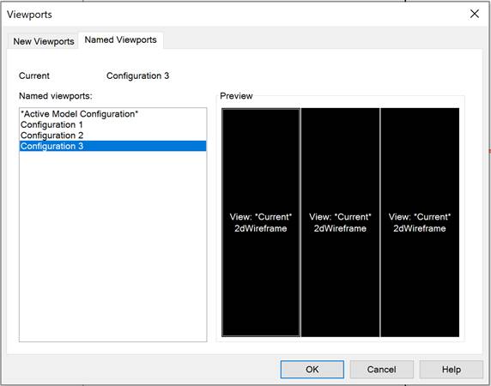Click divider between middle and right panes
Screen dimensions: 491x386
[380, 222]
